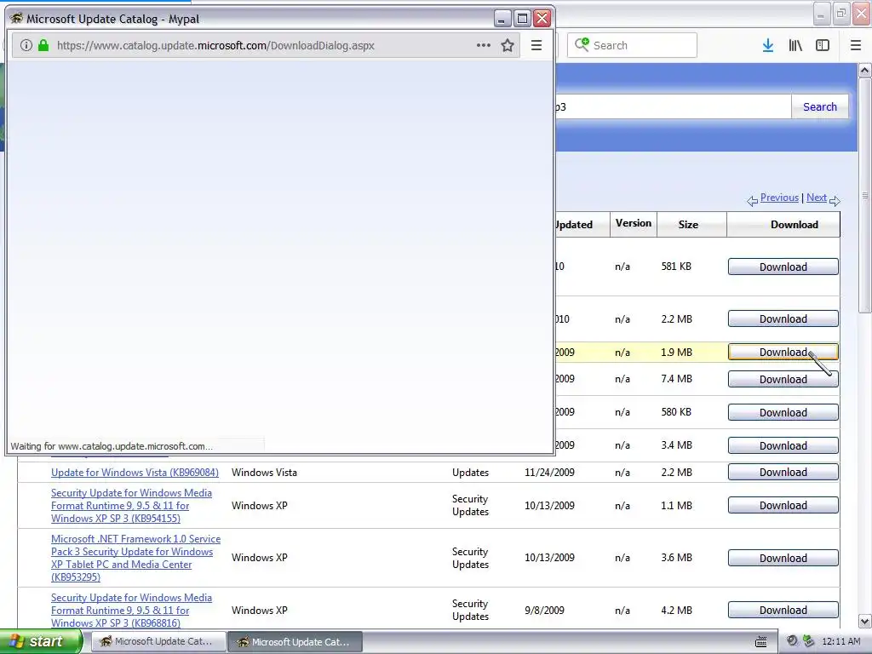
Task: Download the 580 KB update
Action: [783, 413]
